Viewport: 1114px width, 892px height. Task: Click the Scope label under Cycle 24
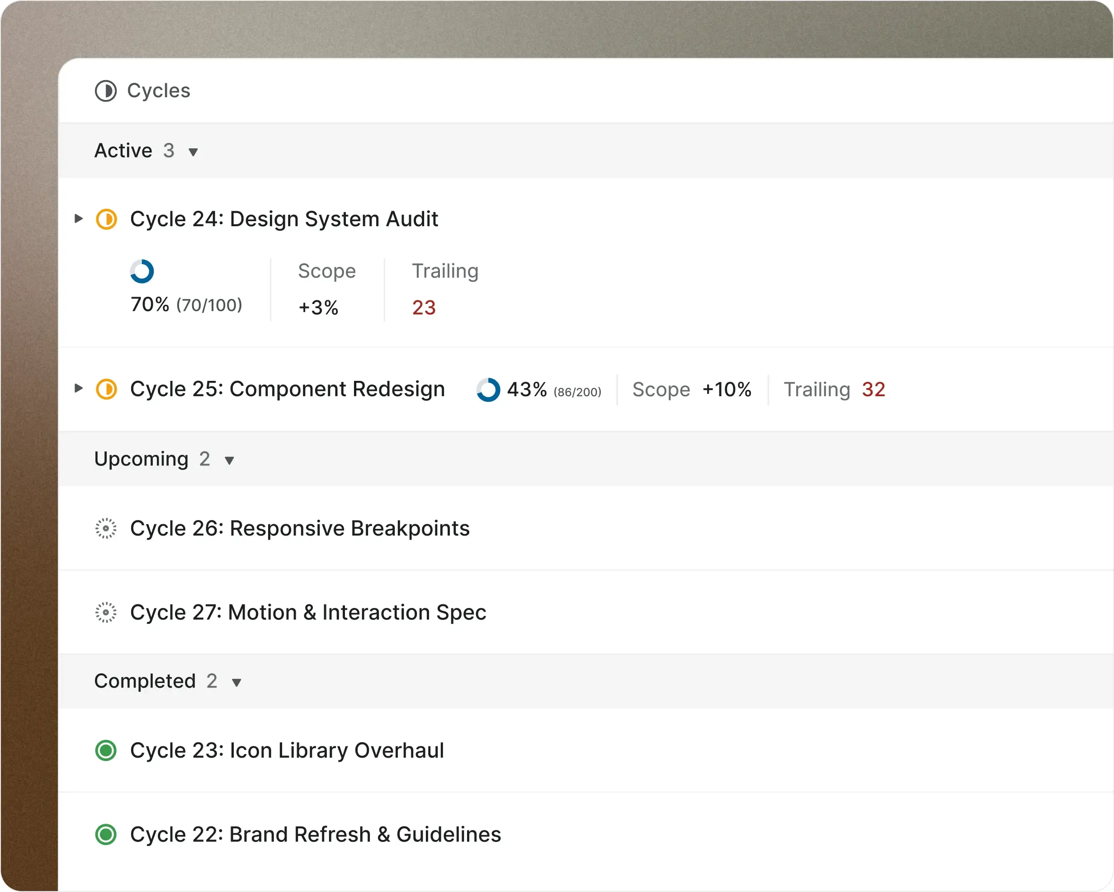pyautogui.click(x=327, y=271)
